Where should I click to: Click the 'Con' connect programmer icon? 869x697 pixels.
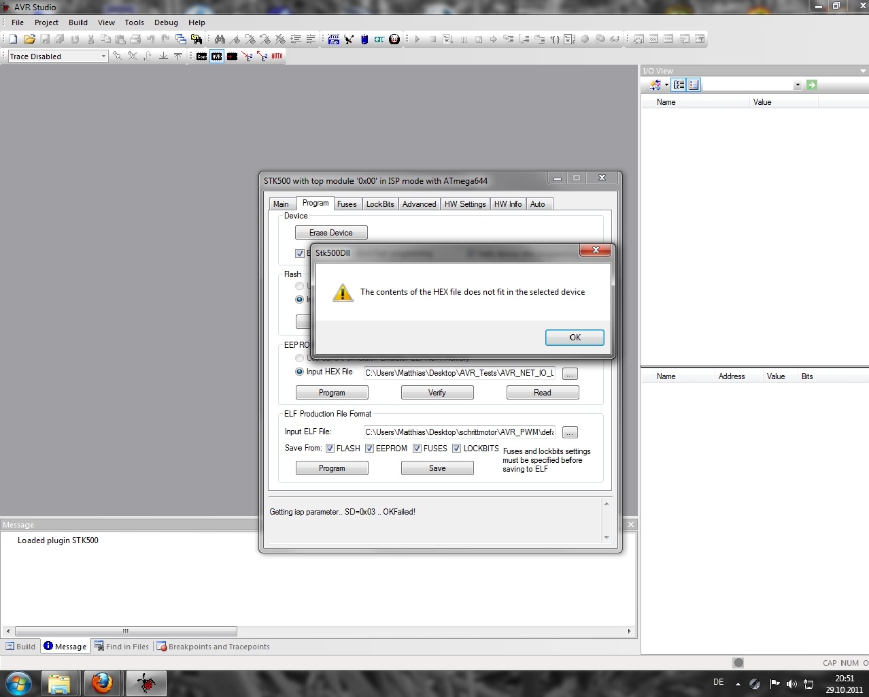pos(202,56)
